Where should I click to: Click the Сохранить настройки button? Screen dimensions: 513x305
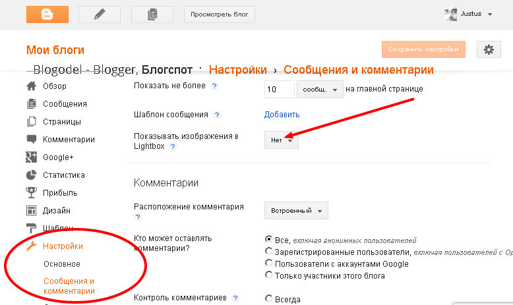(x=423, y=49)
